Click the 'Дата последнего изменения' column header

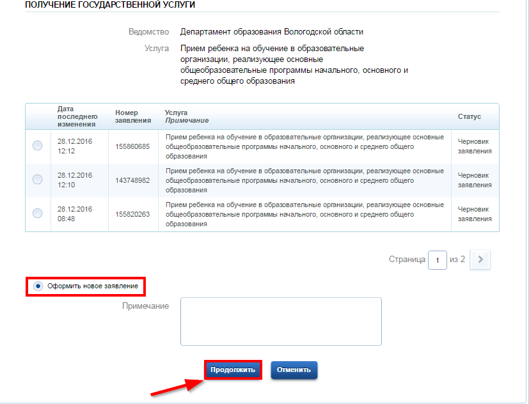pos(77,116)
